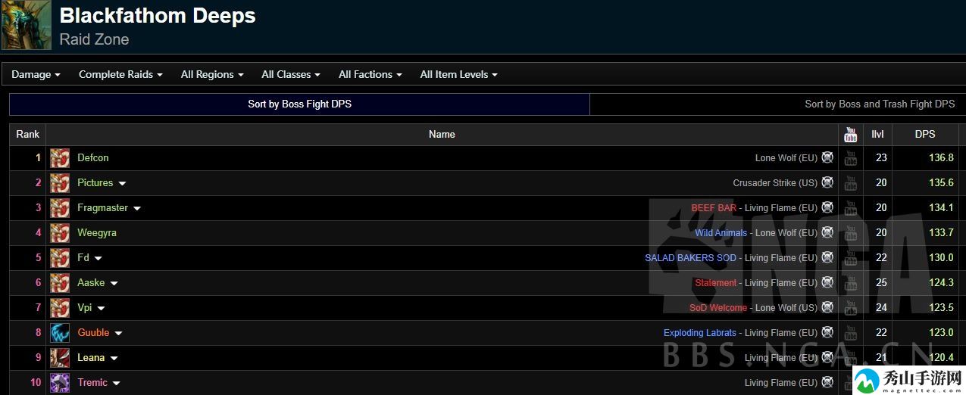Click the 134.1 DPS value
The image size is (966, 395).
coord(941,208)
